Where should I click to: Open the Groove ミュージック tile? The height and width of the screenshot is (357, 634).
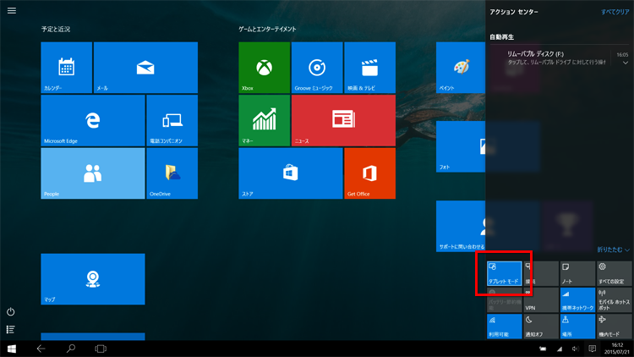coord(316,68)
